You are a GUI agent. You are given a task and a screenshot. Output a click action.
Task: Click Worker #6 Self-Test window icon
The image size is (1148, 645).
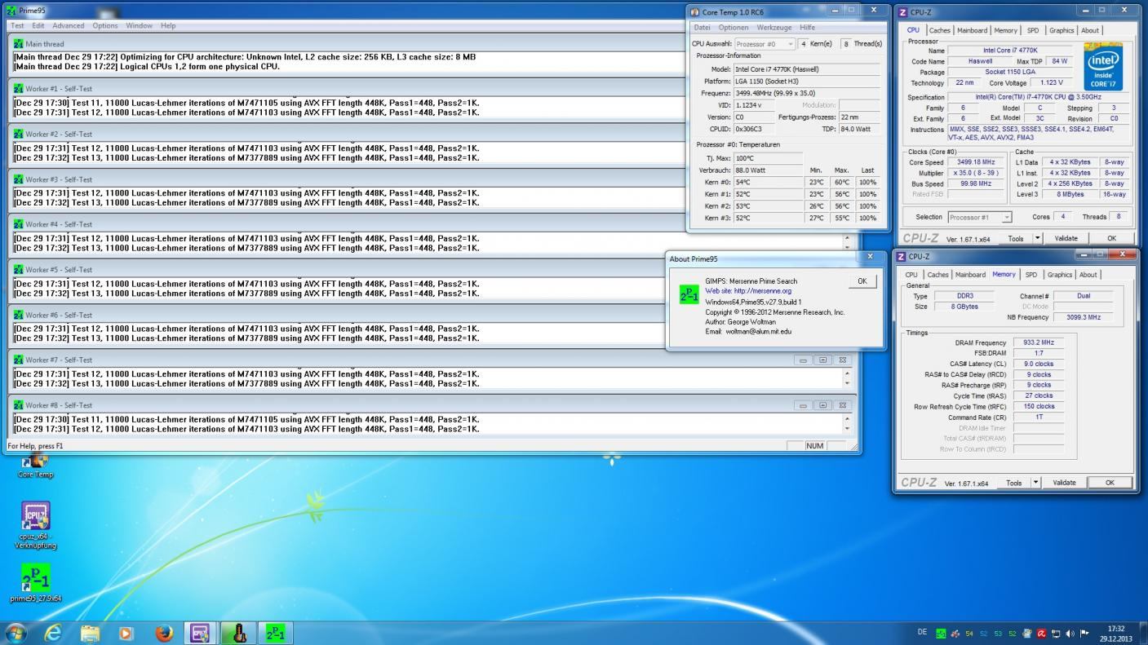pyautogui.click(x=18, y=315)
